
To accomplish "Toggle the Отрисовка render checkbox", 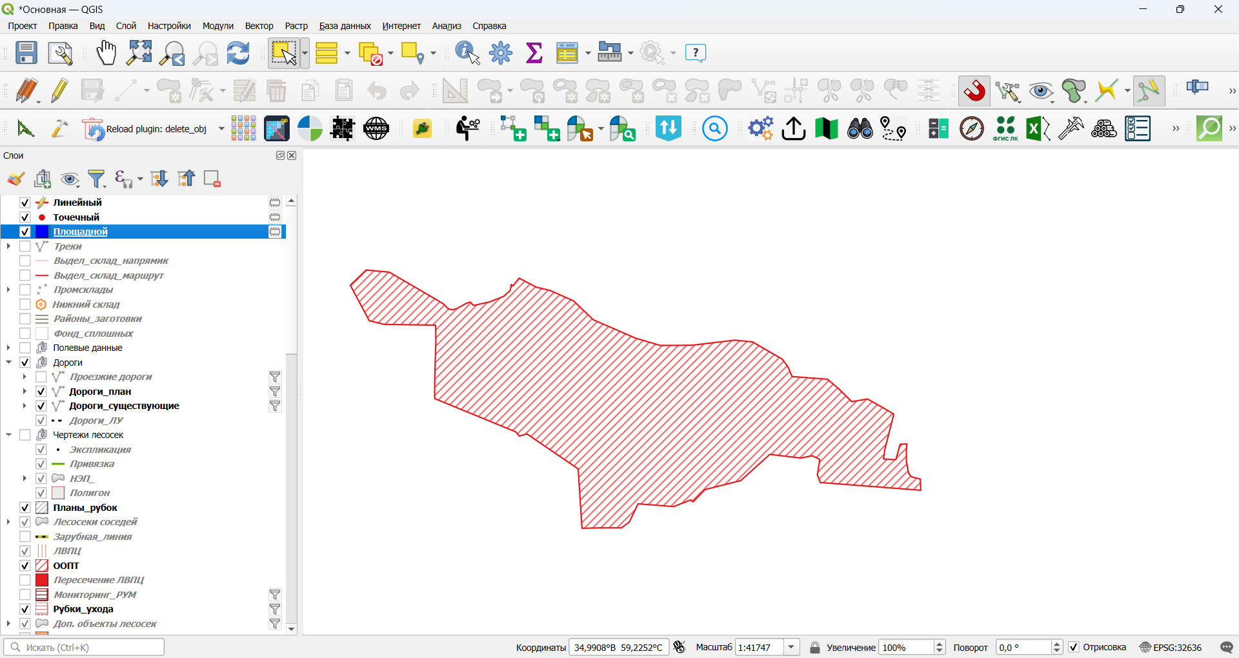I will [1074, 647].
